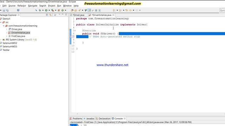Click the Back navigation arrow in the toolbar
The height and width of the screenshot is (126, 225).
pos(130,10)
